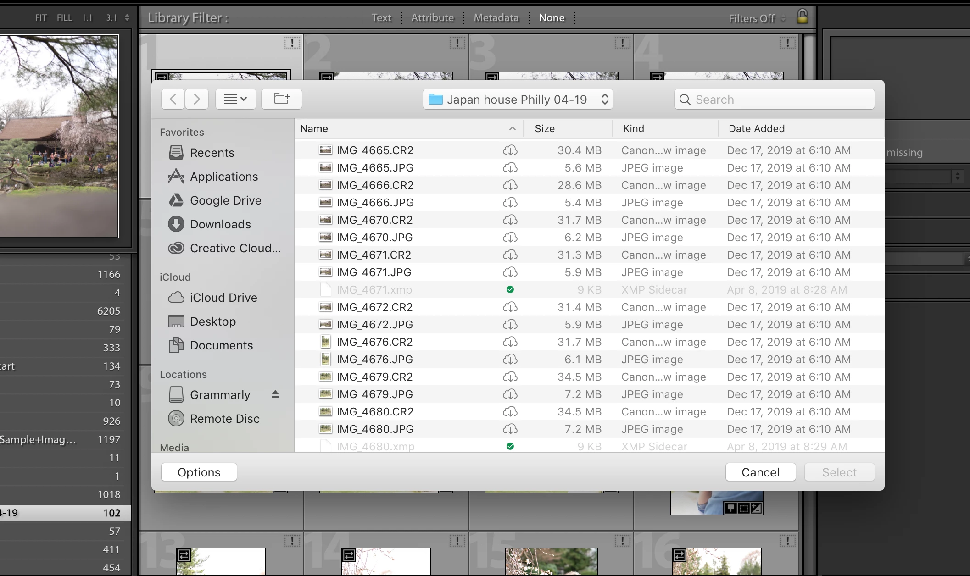Select the Attribute filter tab
This screenshot has height=576, width=970.
click(x=432, y=17)
